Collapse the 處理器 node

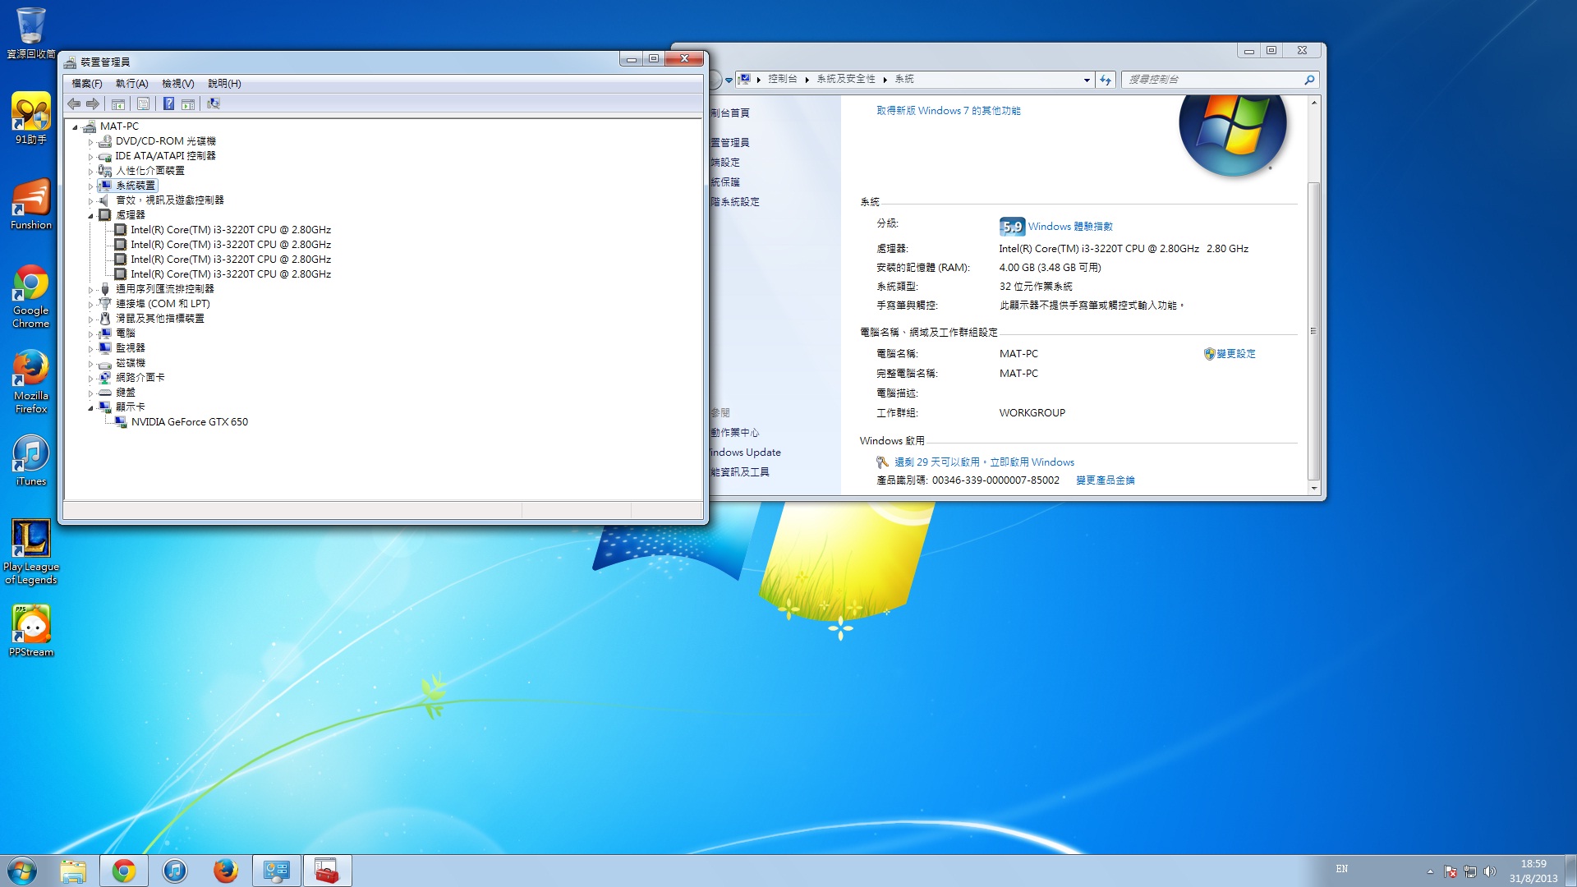click(91, 215)
